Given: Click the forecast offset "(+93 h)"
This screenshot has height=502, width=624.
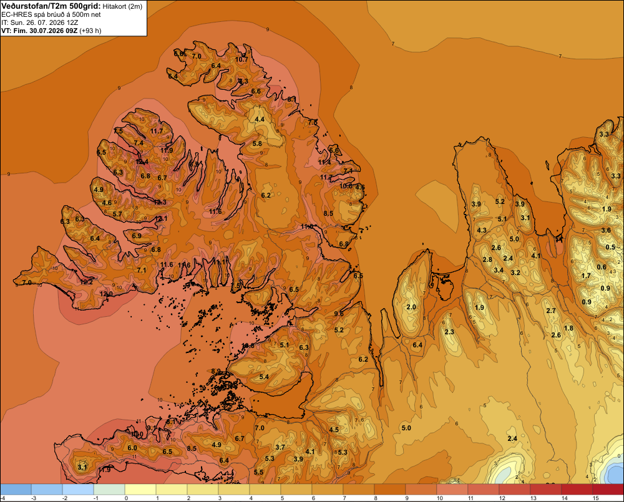Looking at the screenshot, I should coord(90,31).
